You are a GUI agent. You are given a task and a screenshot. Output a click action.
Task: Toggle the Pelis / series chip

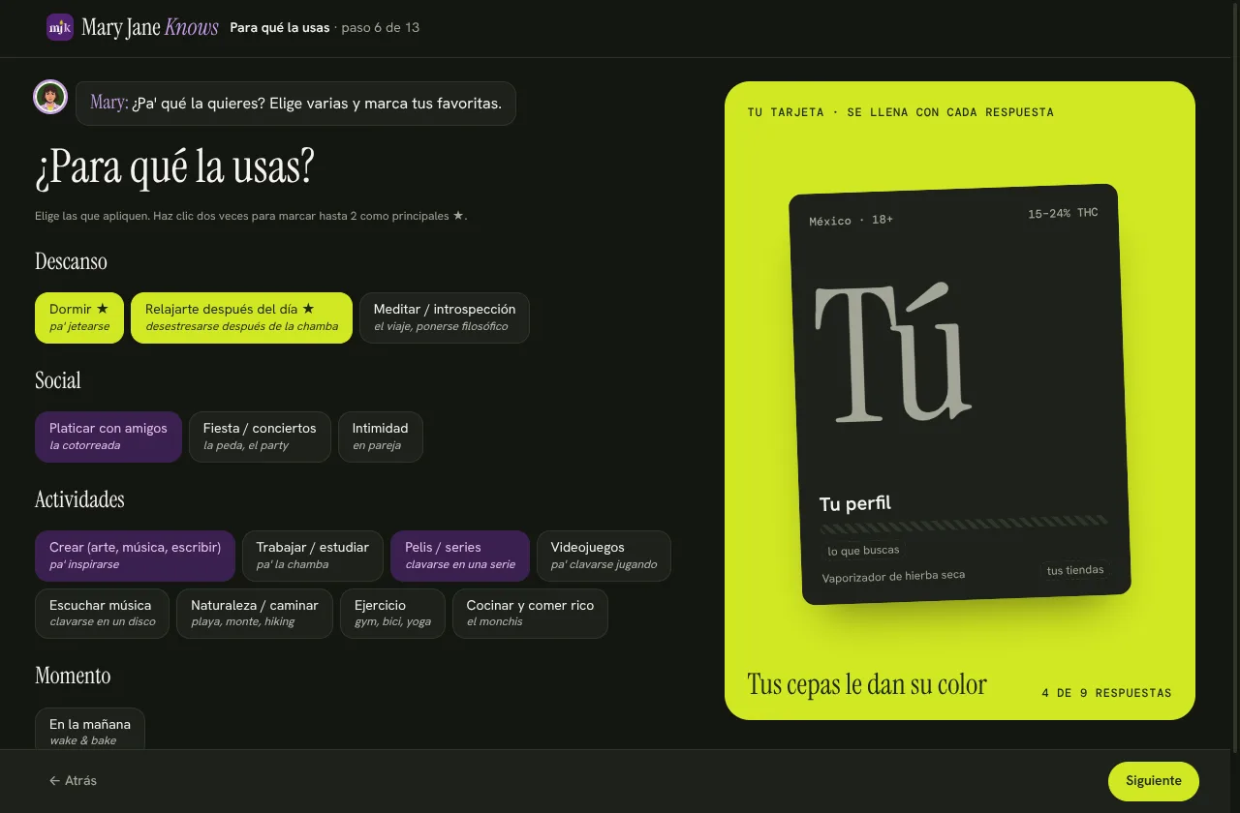click(460, 556)
